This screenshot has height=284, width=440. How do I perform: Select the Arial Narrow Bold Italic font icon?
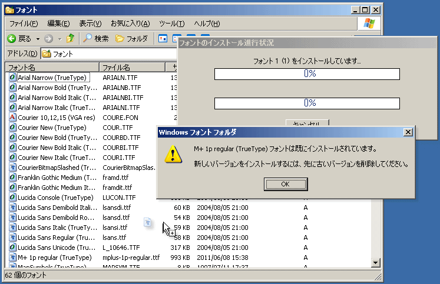12,98
